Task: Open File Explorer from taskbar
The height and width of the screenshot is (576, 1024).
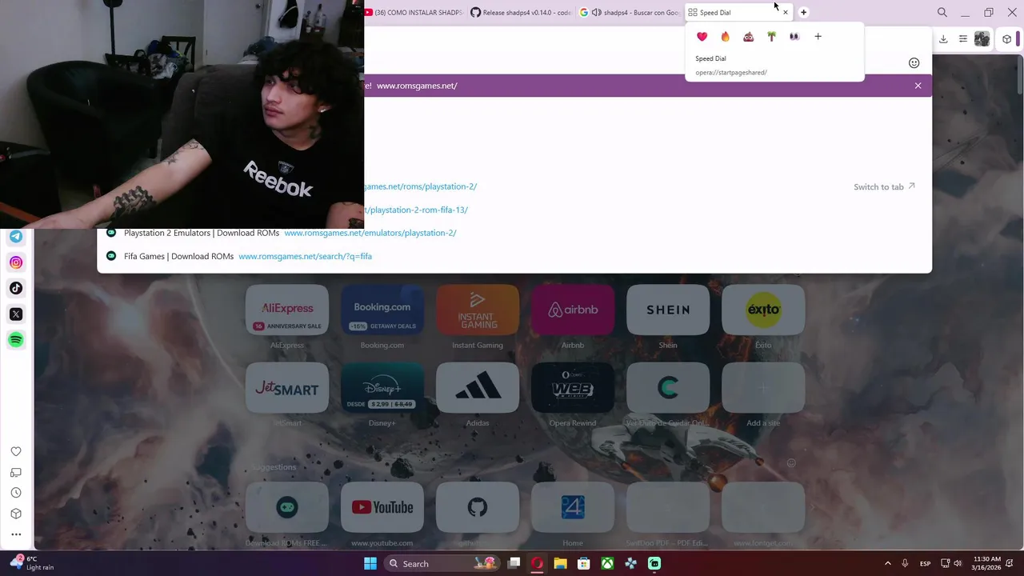Action: point(561,564)
